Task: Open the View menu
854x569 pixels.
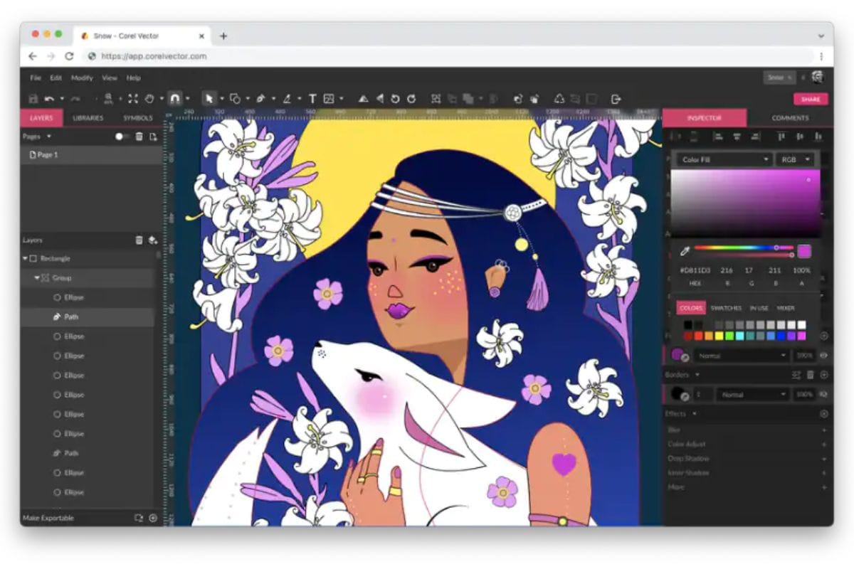Action: point(109,78)
